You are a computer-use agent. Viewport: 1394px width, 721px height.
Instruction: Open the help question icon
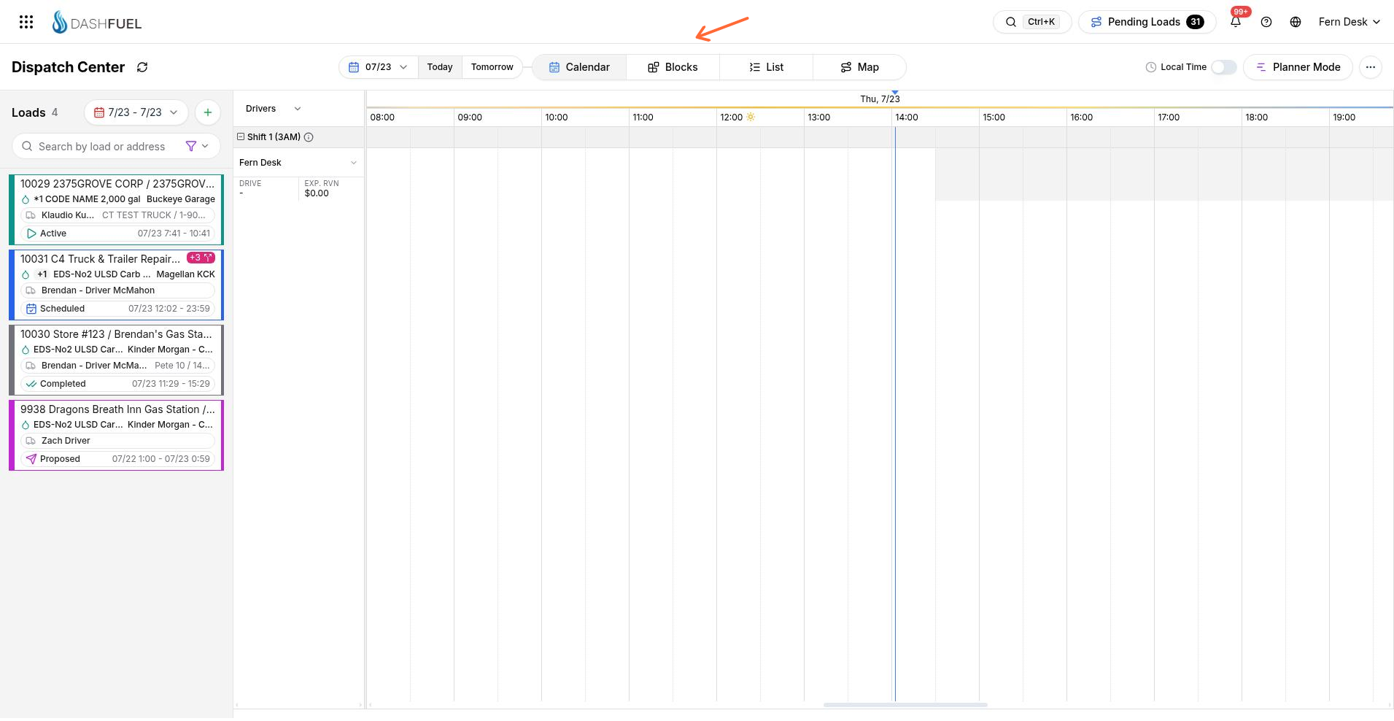pos(1266,22)
